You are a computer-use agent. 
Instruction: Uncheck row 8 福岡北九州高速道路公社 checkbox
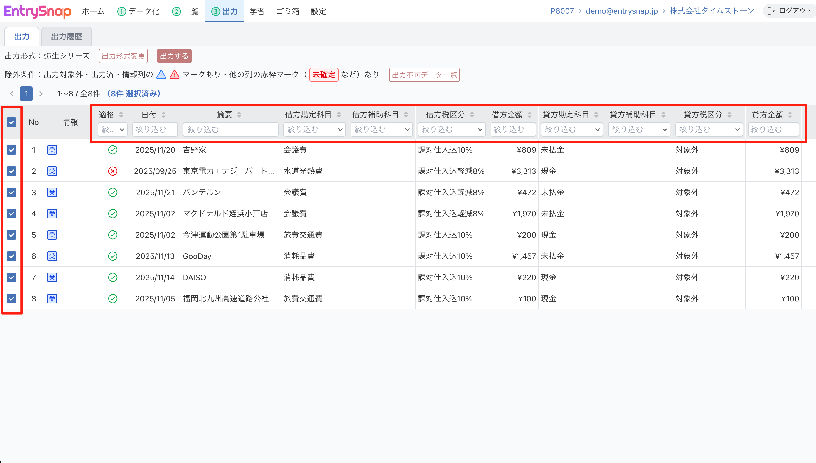(x=11, y=299)
